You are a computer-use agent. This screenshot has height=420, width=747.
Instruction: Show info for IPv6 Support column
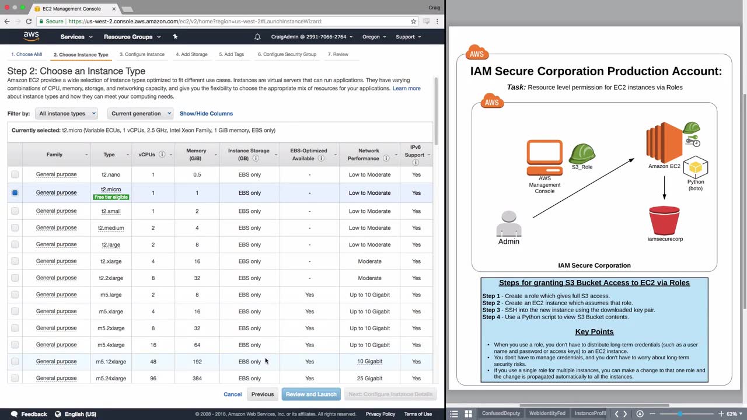[416, 162]
